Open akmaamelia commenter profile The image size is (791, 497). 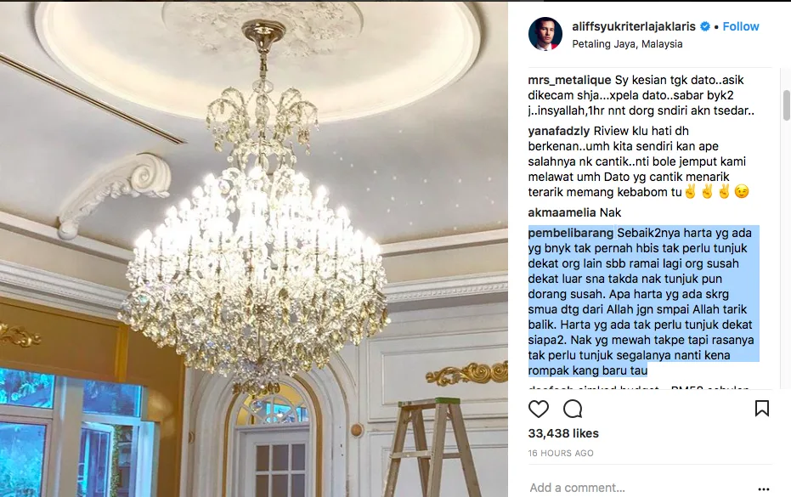pyautogui.click(x=562, y=212)
